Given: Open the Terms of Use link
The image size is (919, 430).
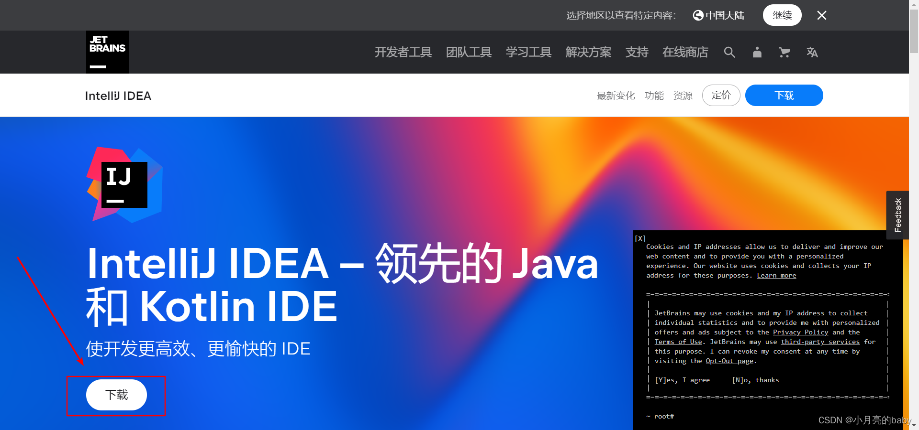Looking at the screenshot, I should point(678,342).
